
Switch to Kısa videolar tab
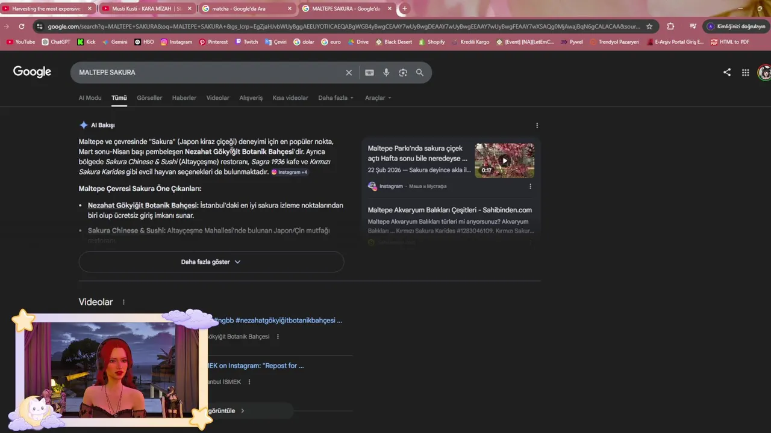pos(290,97)
